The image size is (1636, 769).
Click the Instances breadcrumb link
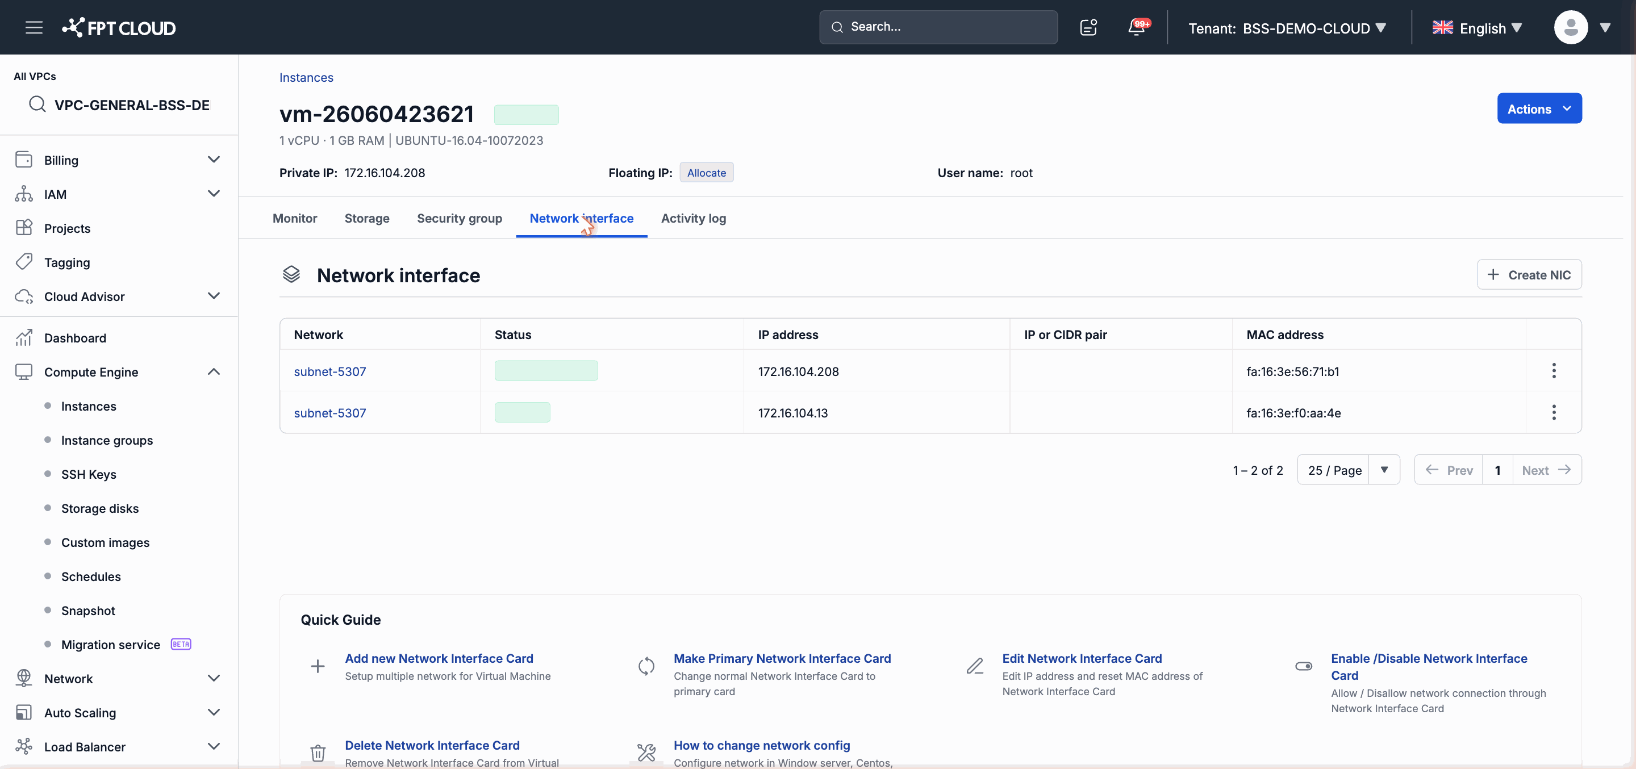point(306,77)
